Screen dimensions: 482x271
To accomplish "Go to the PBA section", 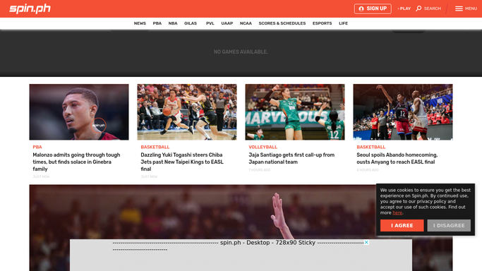I will click(x=157, y=23).
